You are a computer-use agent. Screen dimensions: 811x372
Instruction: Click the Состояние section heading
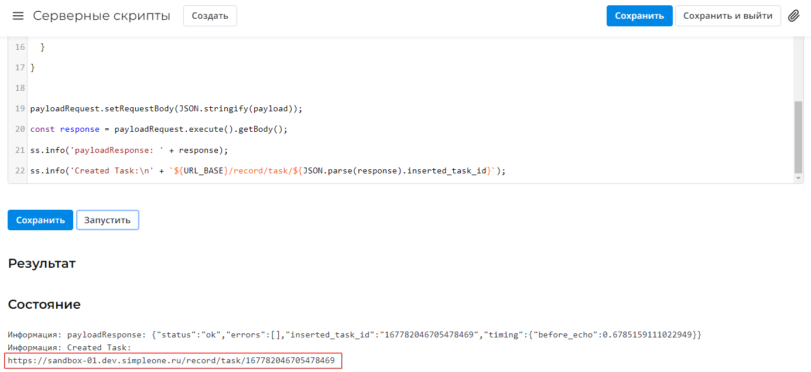[x=44, y=305]
